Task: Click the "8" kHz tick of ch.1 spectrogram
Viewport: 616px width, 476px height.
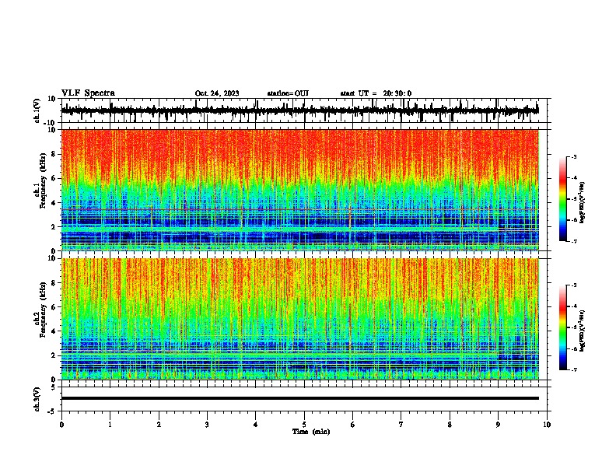Action: (x=54, y=154)
